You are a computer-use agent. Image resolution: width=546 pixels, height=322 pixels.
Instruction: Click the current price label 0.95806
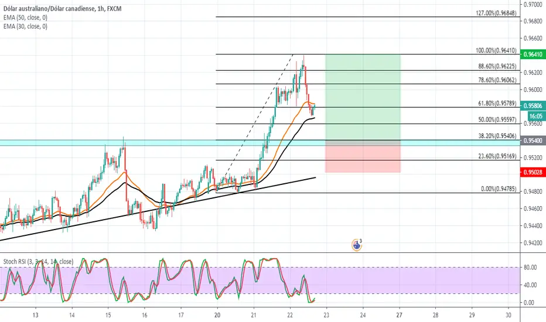pos(533,106)
